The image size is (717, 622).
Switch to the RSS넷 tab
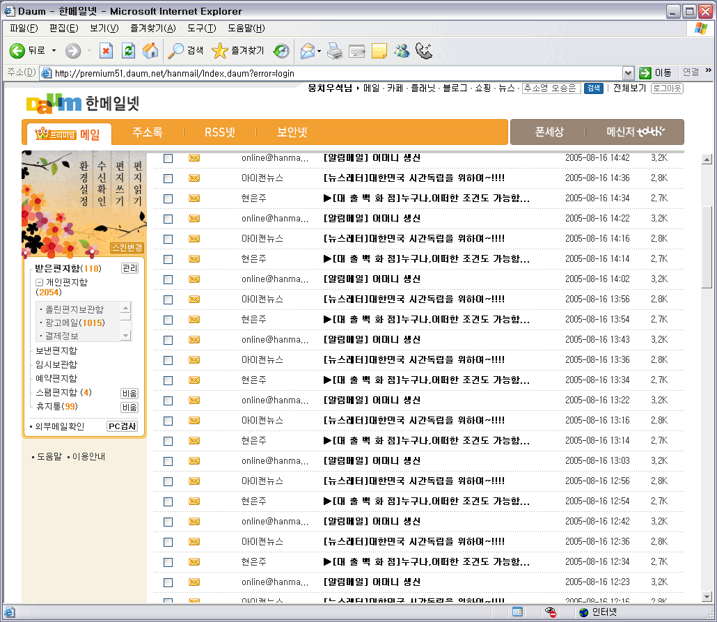220,132
